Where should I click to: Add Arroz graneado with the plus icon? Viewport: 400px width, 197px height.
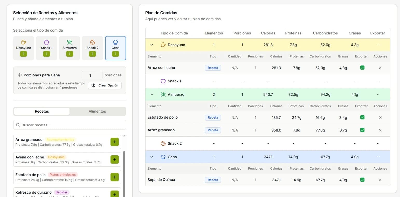[115, 142]
